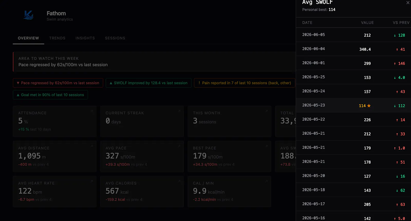Switch to the Sessions tab

115,38
